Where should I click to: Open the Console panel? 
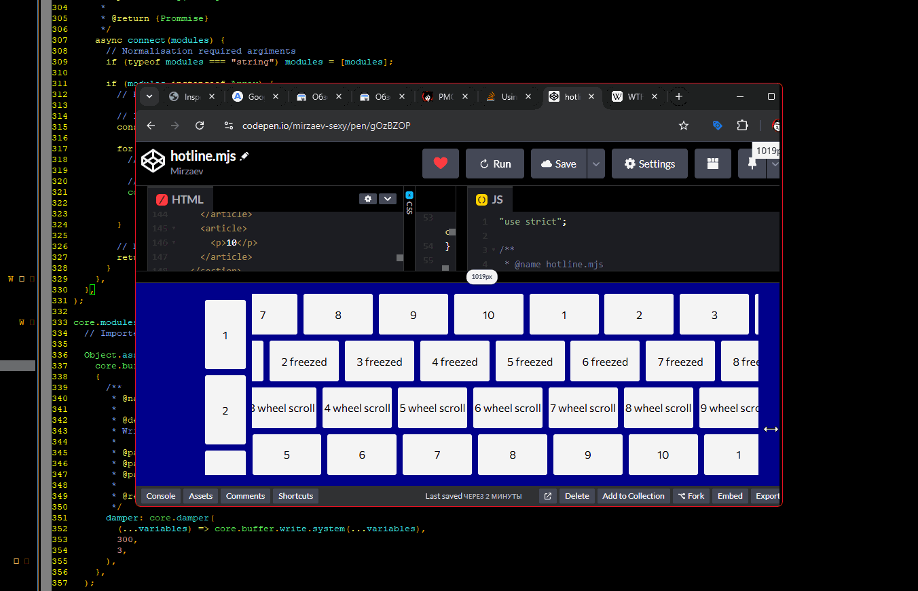[160, 496]
